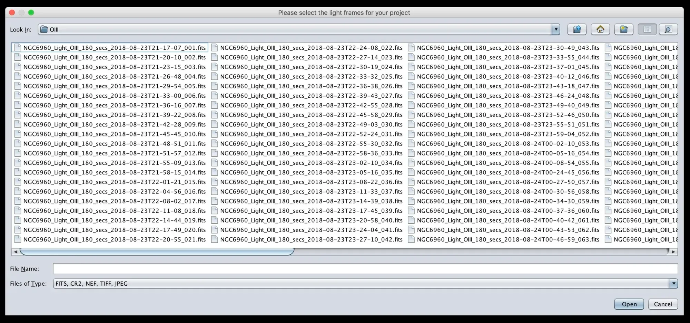Screen dimensions: 690x323
Task: Click the horizontal scrollbar right arrow
Action: 673,252
